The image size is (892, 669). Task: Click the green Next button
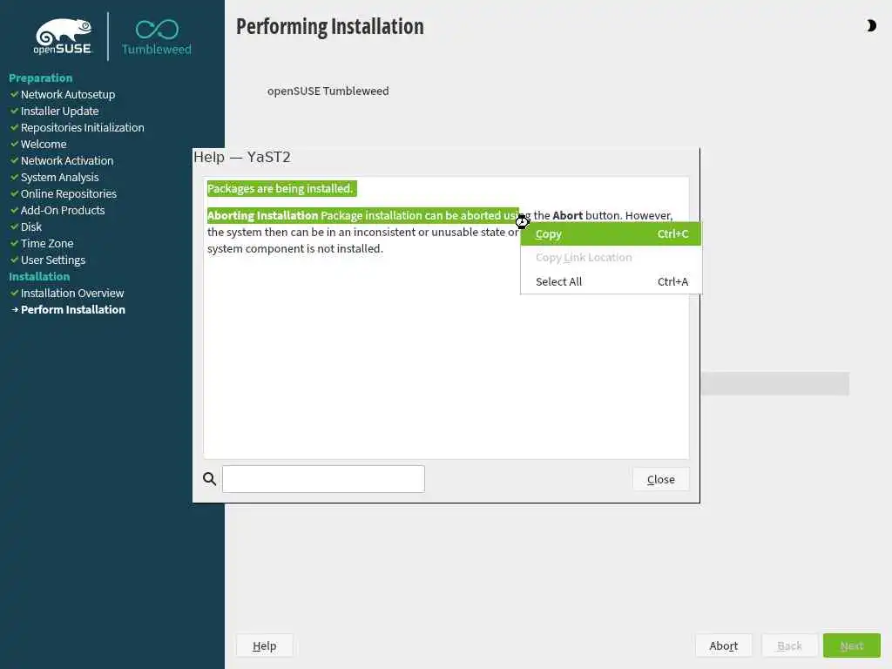(x=852, y=645)
